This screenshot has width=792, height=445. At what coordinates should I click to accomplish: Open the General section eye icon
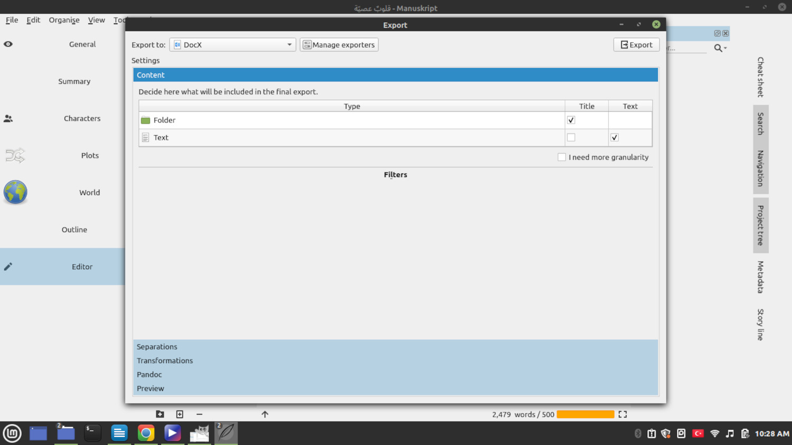(x=8, y=44)
